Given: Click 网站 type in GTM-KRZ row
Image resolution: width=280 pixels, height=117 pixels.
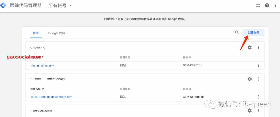Looking at the screenshot, I should click(123, 65).
